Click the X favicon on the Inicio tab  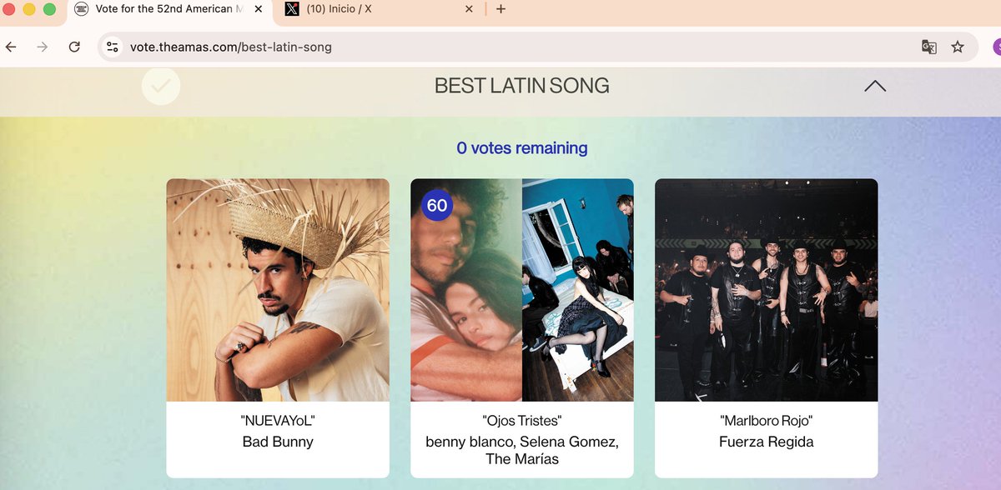292,8
